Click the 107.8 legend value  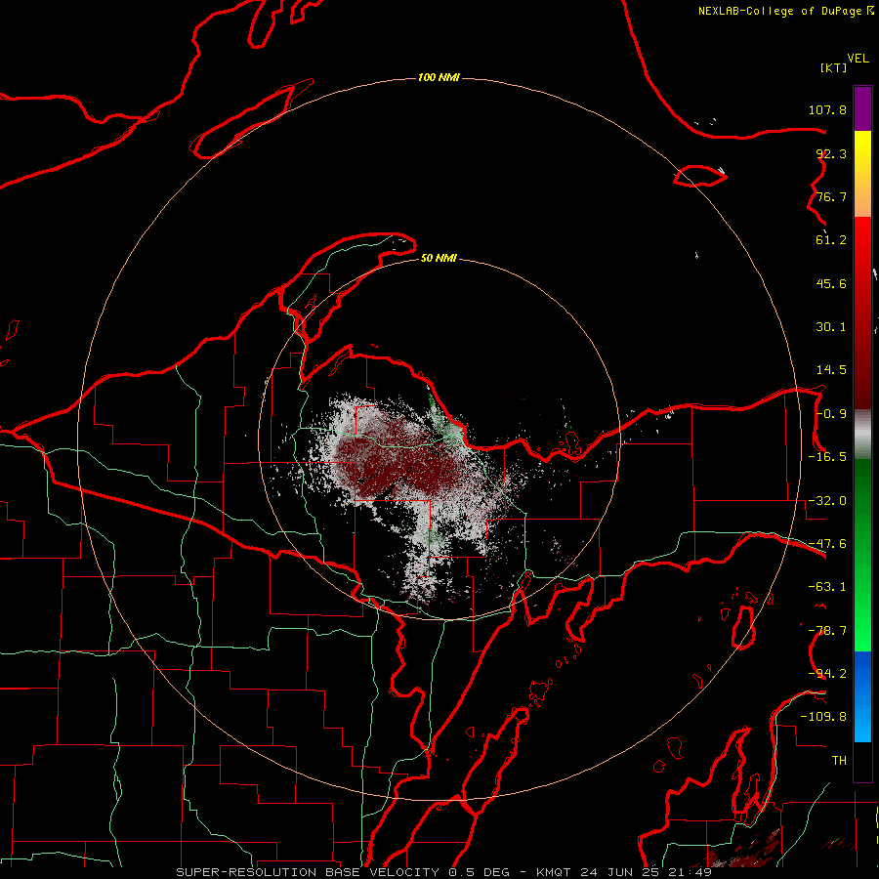pos(827,109)
